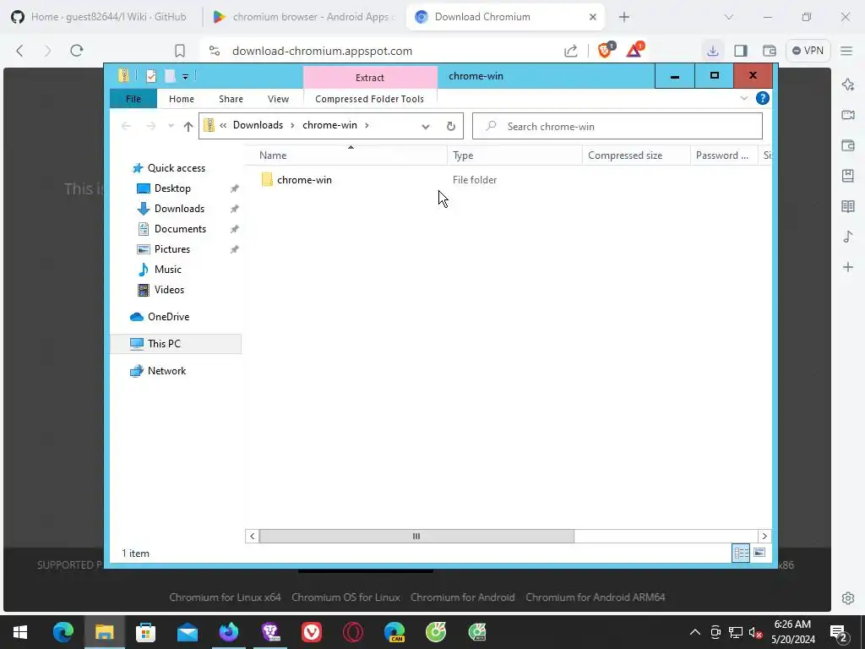Go up one folder level in Explorer

[x=188, y=127]
